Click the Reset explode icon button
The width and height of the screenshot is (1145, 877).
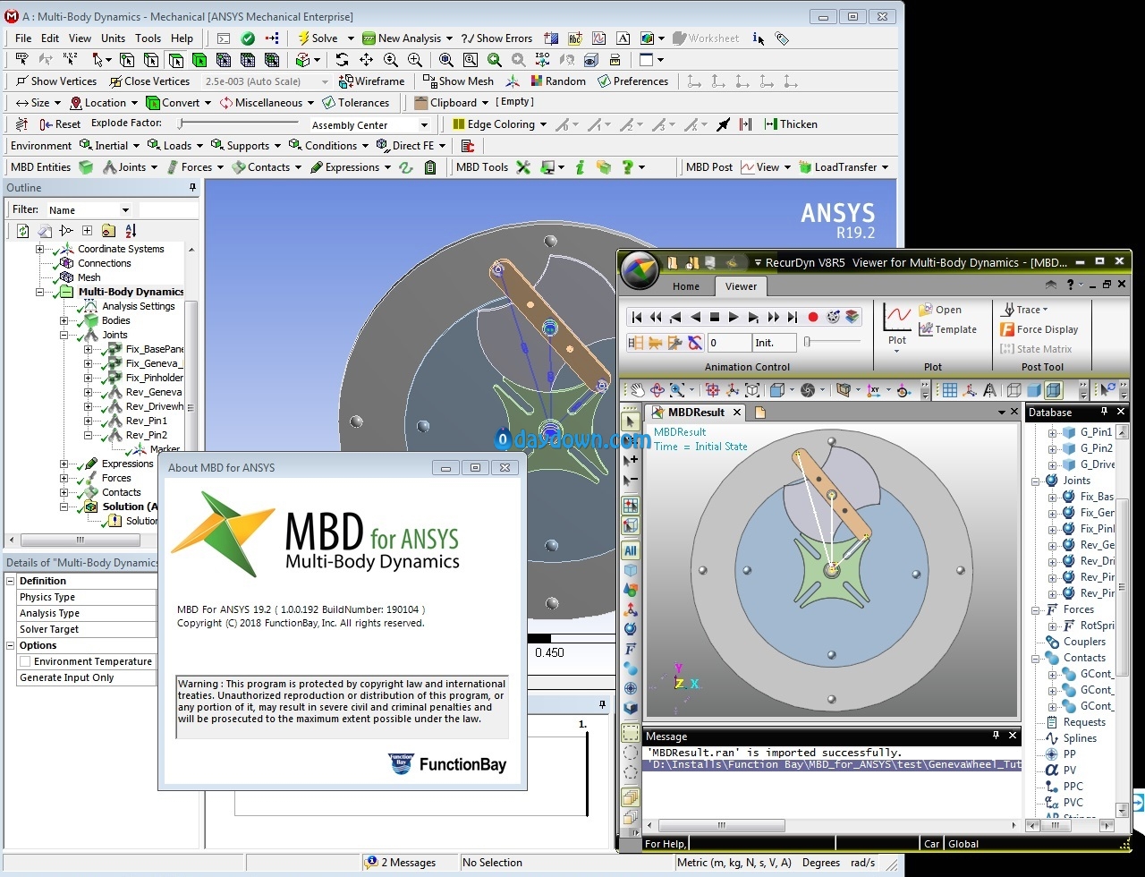tap(61, 124)
